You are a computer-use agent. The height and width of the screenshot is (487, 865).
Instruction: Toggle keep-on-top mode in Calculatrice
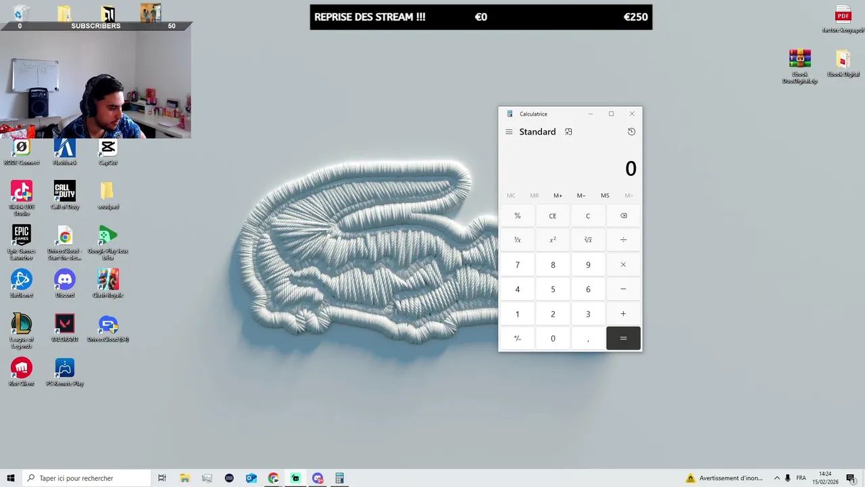(568, 132)
